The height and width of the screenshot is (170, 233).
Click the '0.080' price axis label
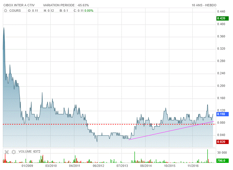coord(221,123)
